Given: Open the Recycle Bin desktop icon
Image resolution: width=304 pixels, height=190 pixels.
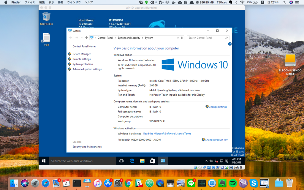Looking at the screenshot, I should point(46,19).
